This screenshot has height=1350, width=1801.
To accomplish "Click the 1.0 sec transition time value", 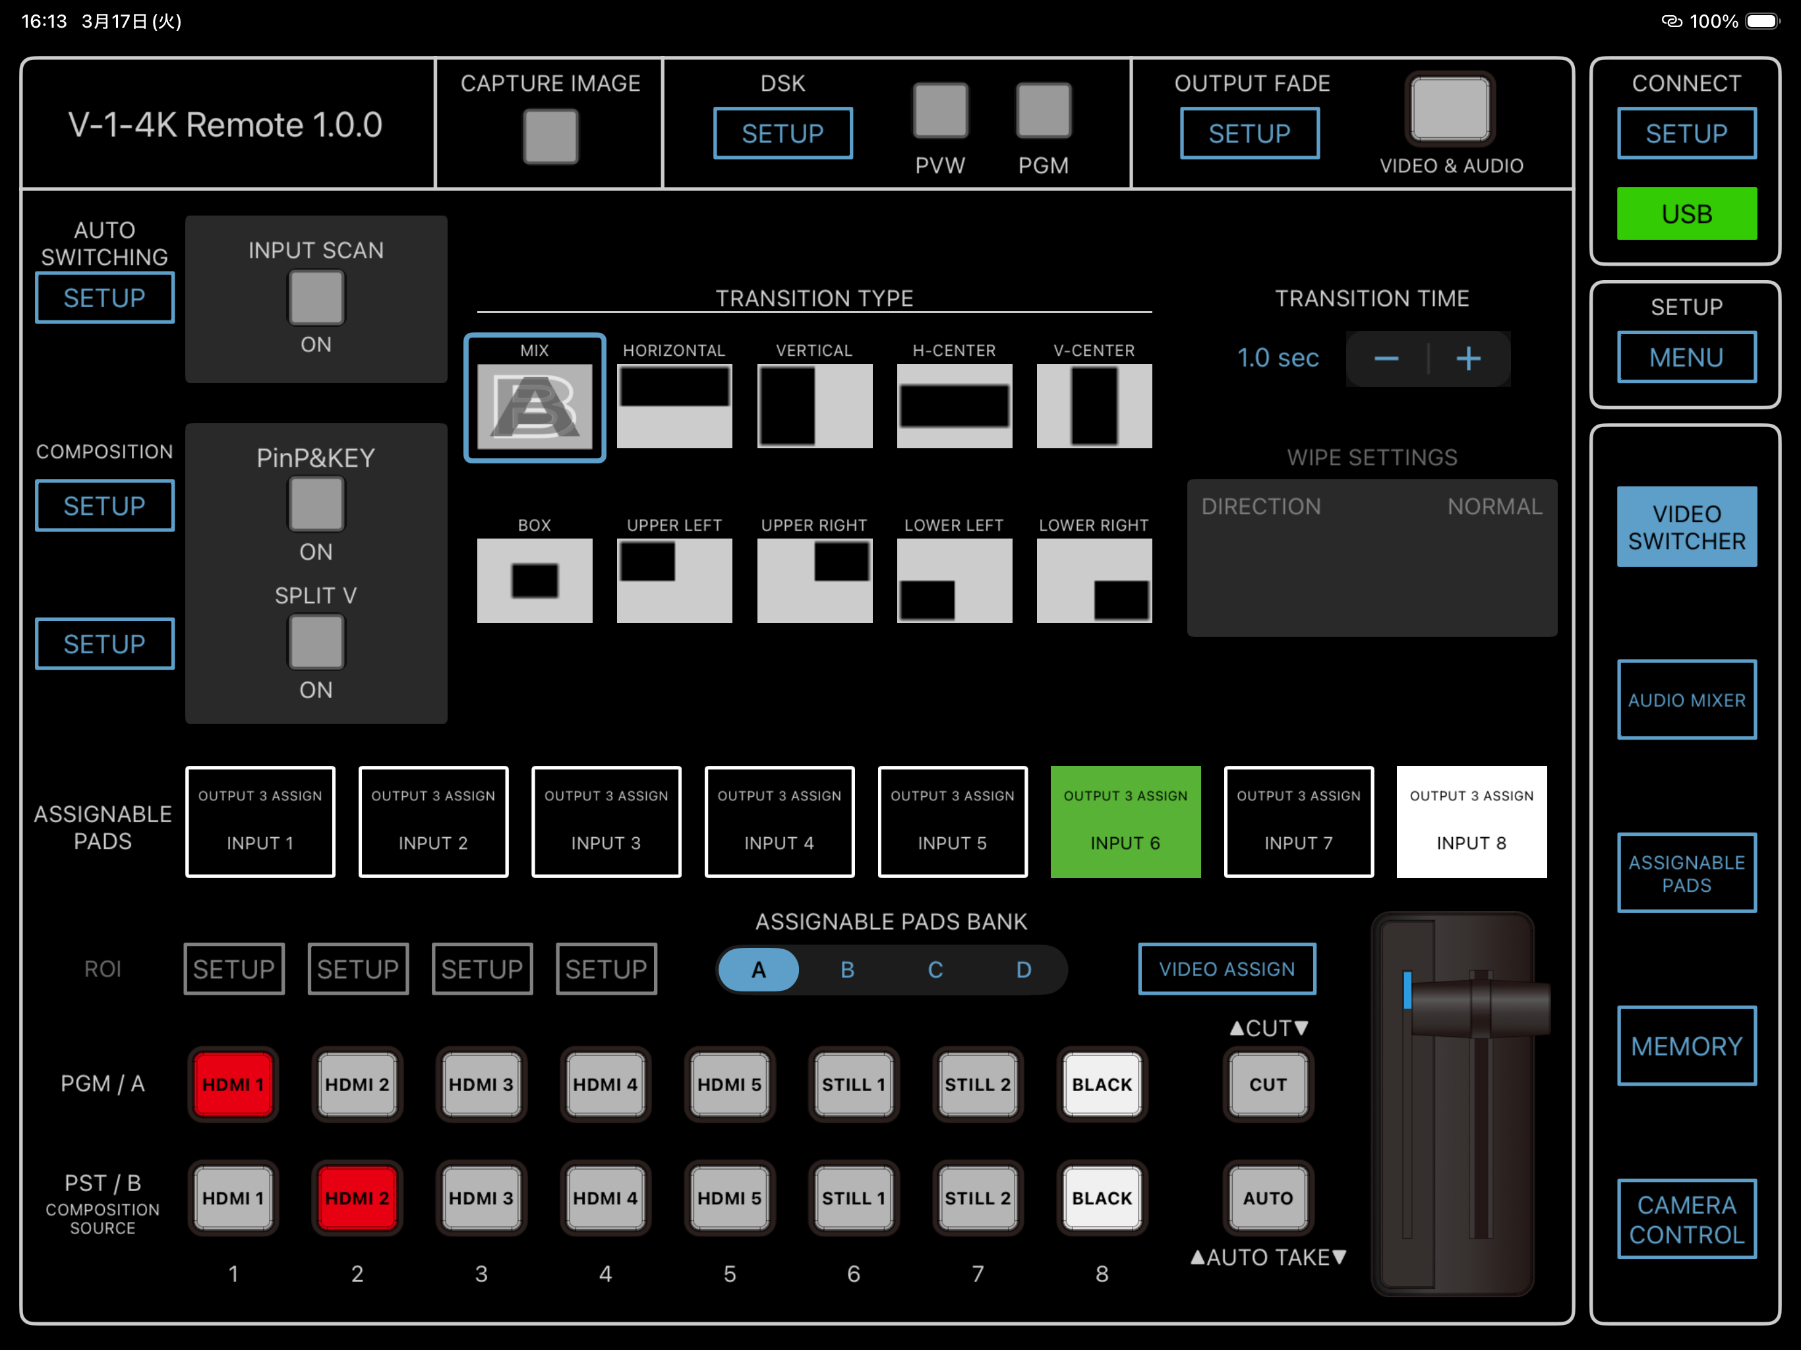I will point(1278,358).
